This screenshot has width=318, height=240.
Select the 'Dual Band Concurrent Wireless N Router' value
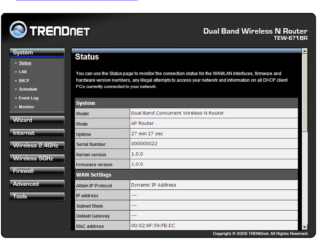[x=177, y=113]
